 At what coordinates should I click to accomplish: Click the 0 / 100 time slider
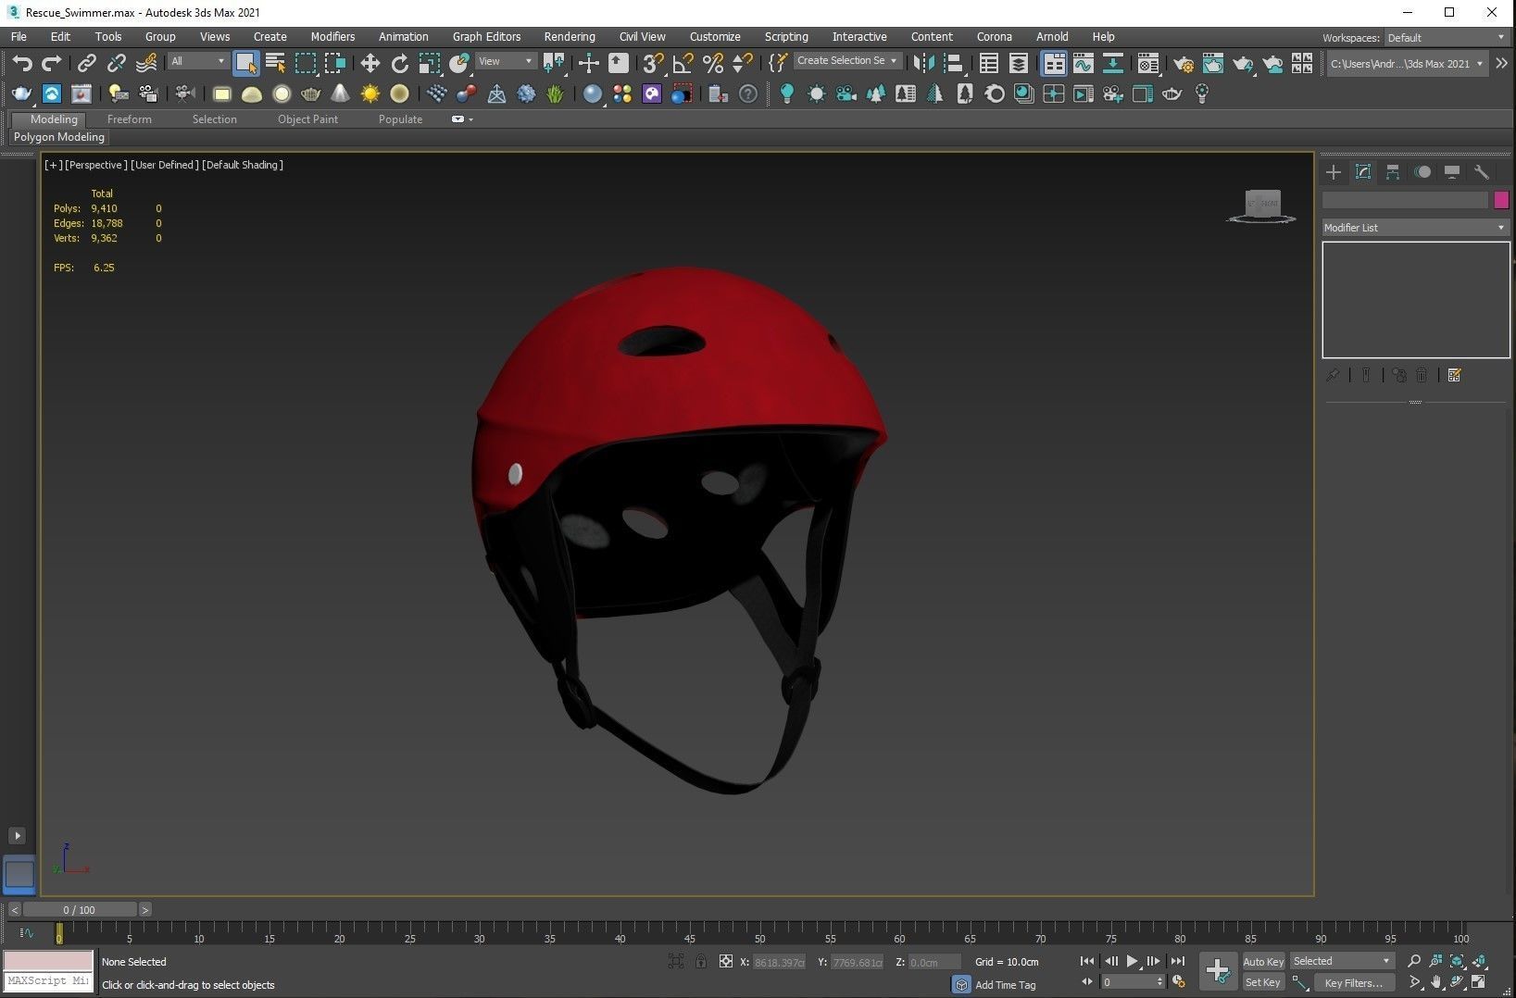(80, 910)
